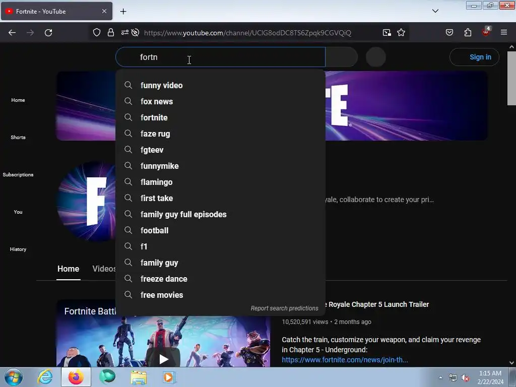Viewport: 516px width, 387px height.
Task: Pick the 'fgteev' suggestion
Action: click(x=221, y=150)
